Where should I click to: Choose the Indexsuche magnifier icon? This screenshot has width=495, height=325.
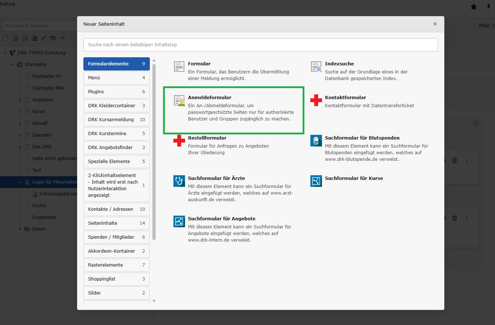[x=316, y=66]
